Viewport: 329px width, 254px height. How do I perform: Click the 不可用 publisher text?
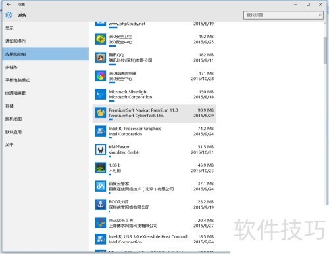click(x=114, y=171)
